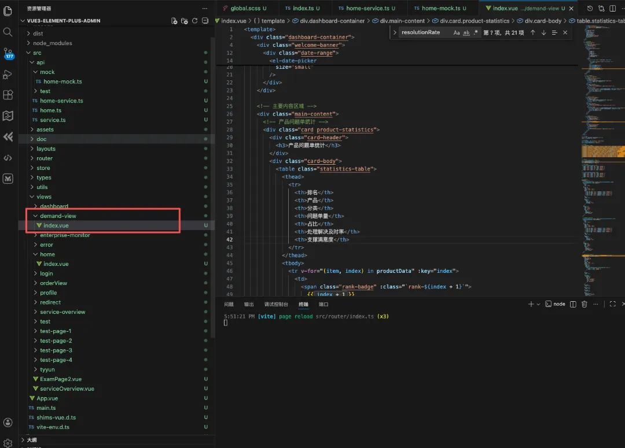Toggle find in selection

(x=554, y=32)
